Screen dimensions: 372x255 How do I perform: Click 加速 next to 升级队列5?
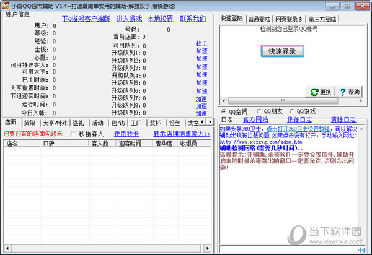pyautogui.click(x=201, y=83)
